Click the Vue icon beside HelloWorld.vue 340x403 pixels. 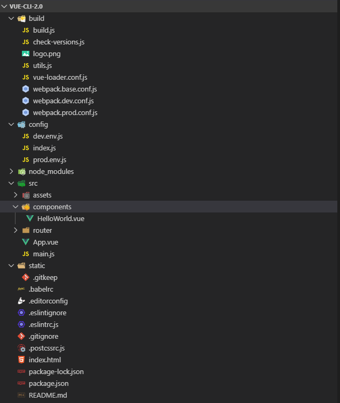point(30,219)
